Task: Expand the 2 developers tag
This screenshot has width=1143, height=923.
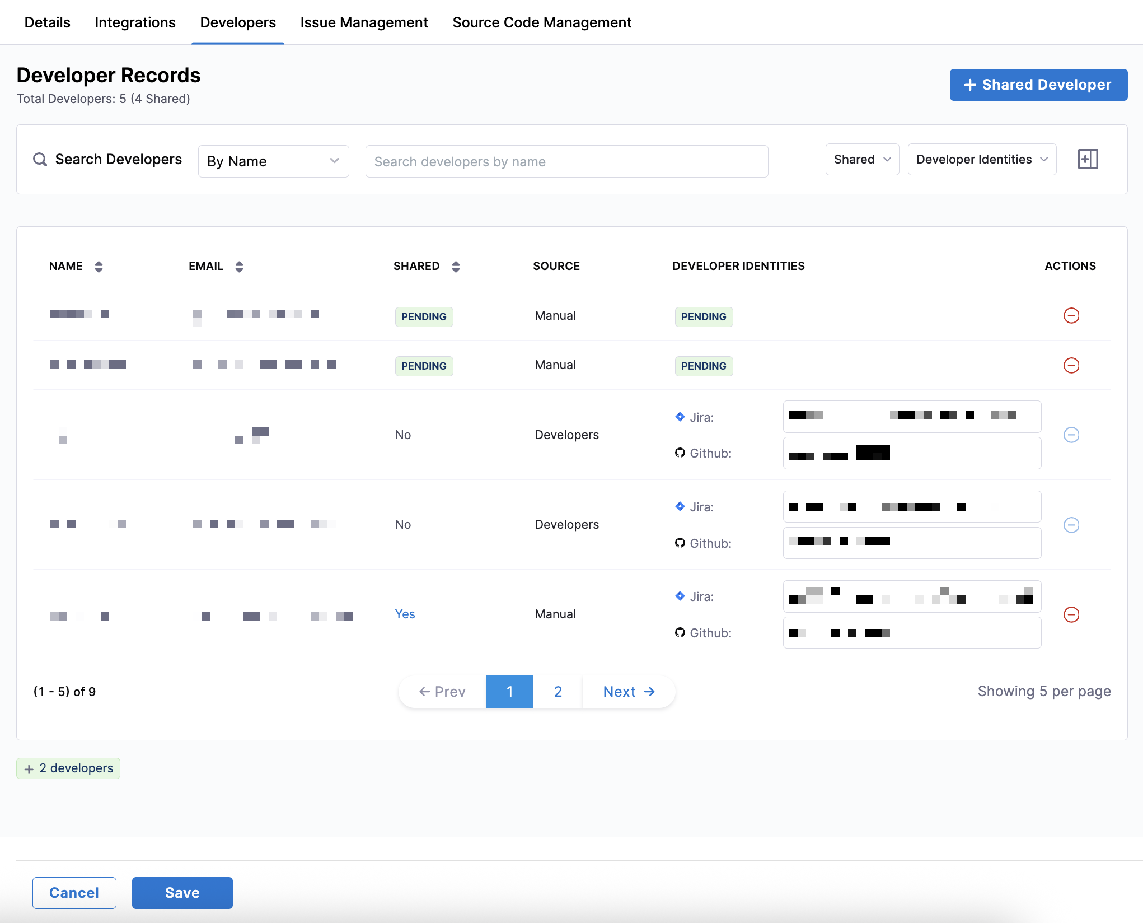Action: pos(68,768)
